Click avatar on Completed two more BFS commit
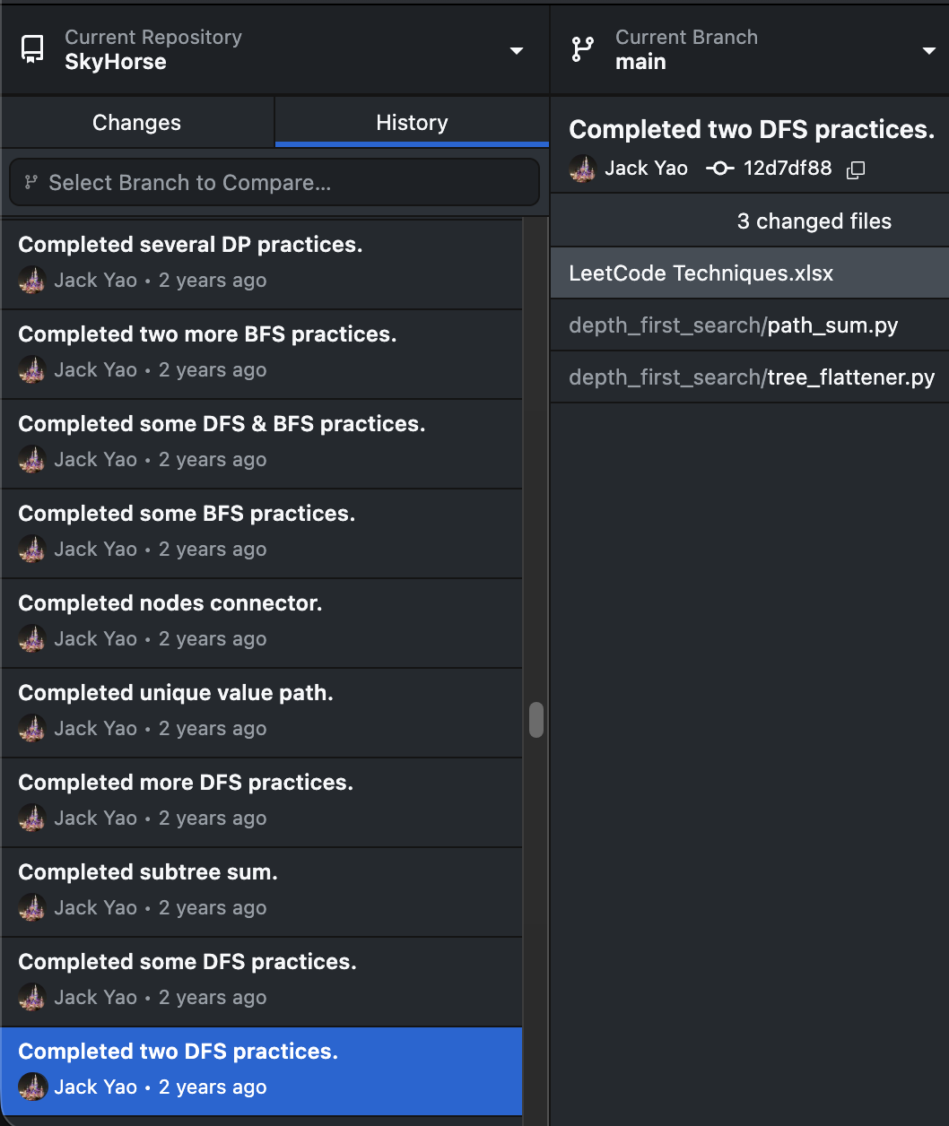This screenshot has width=949, height=1126. (32, 369)
